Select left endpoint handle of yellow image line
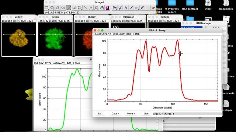The height and width of the screenshot is (132, 236). [4, 34]
